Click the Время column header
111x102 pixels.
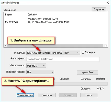[x=8, y=14]
